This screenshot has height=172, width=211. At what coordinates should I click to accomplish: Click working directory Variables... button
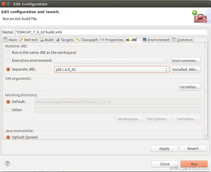click(x=187, y=119)
